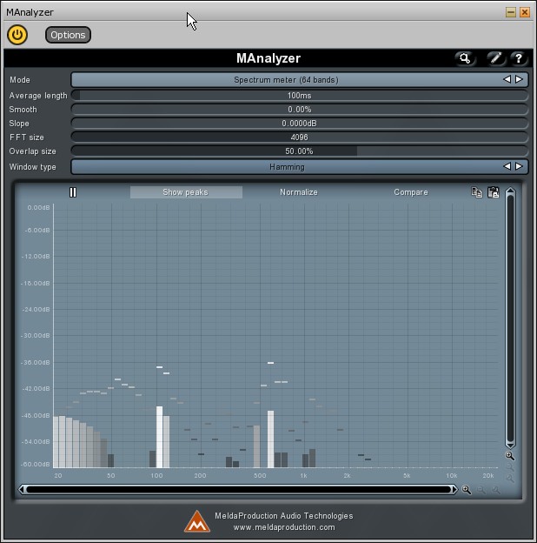Toggle the Show peaks option
The width and height of the screenshot is (537, 543).
coord(186,192)
